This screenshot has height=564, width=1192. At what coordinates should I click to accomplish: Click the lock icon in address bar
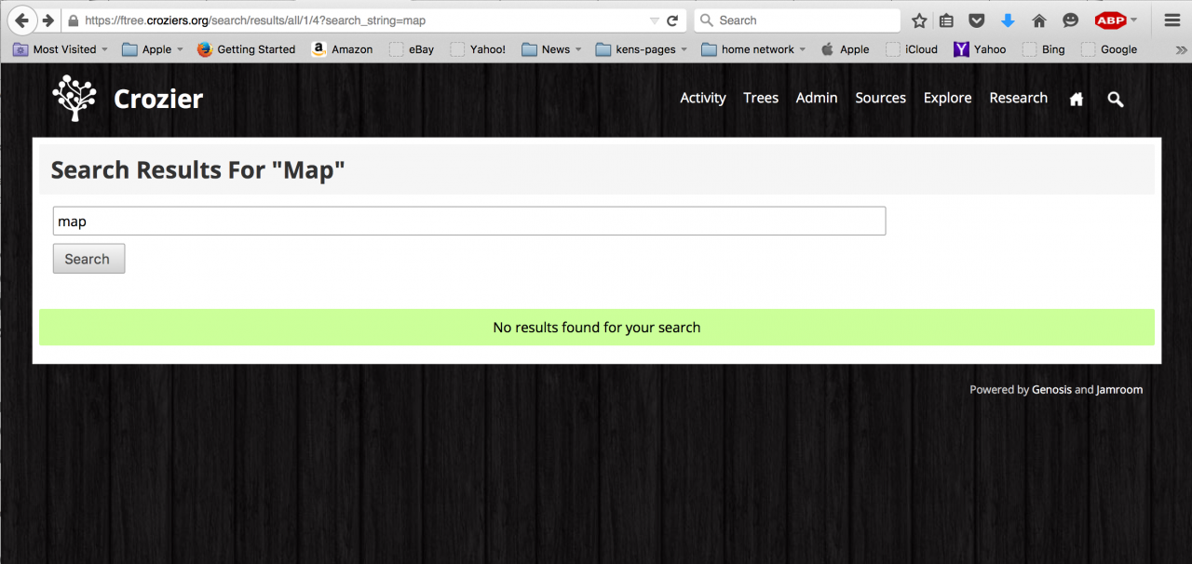click(x=74, y=20)
